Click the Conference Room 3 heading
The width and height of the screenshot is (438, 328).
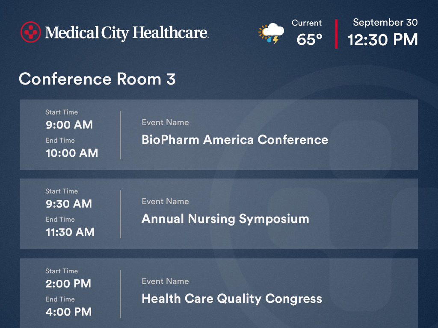point(97,79)
